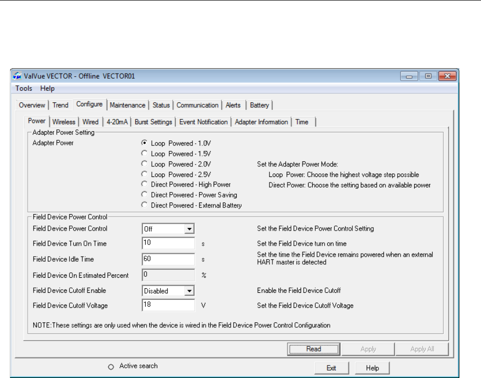Open the 4-20mA sub-tab
Screen dimensions: 481x378
(117, 122)
